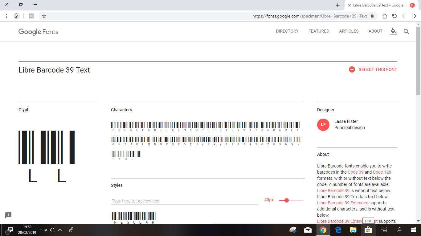This screenshot has width=421, height=236.
Task: Reload the current page
Action: pos(394,16)
